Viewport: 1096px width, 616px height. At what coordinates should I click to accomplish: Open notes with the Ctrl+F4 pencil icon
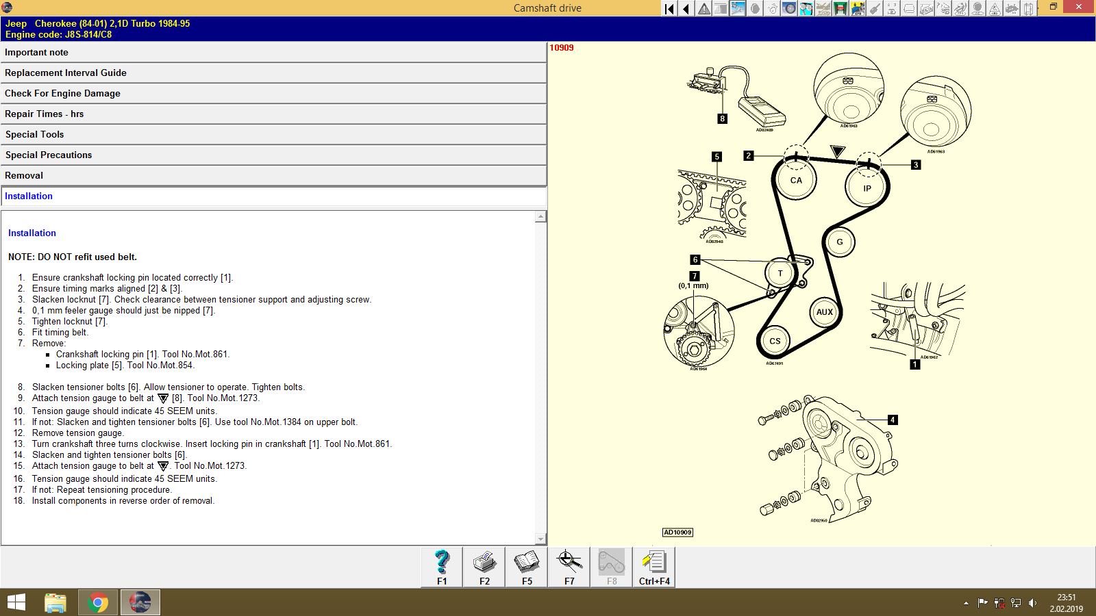point(653,565)
